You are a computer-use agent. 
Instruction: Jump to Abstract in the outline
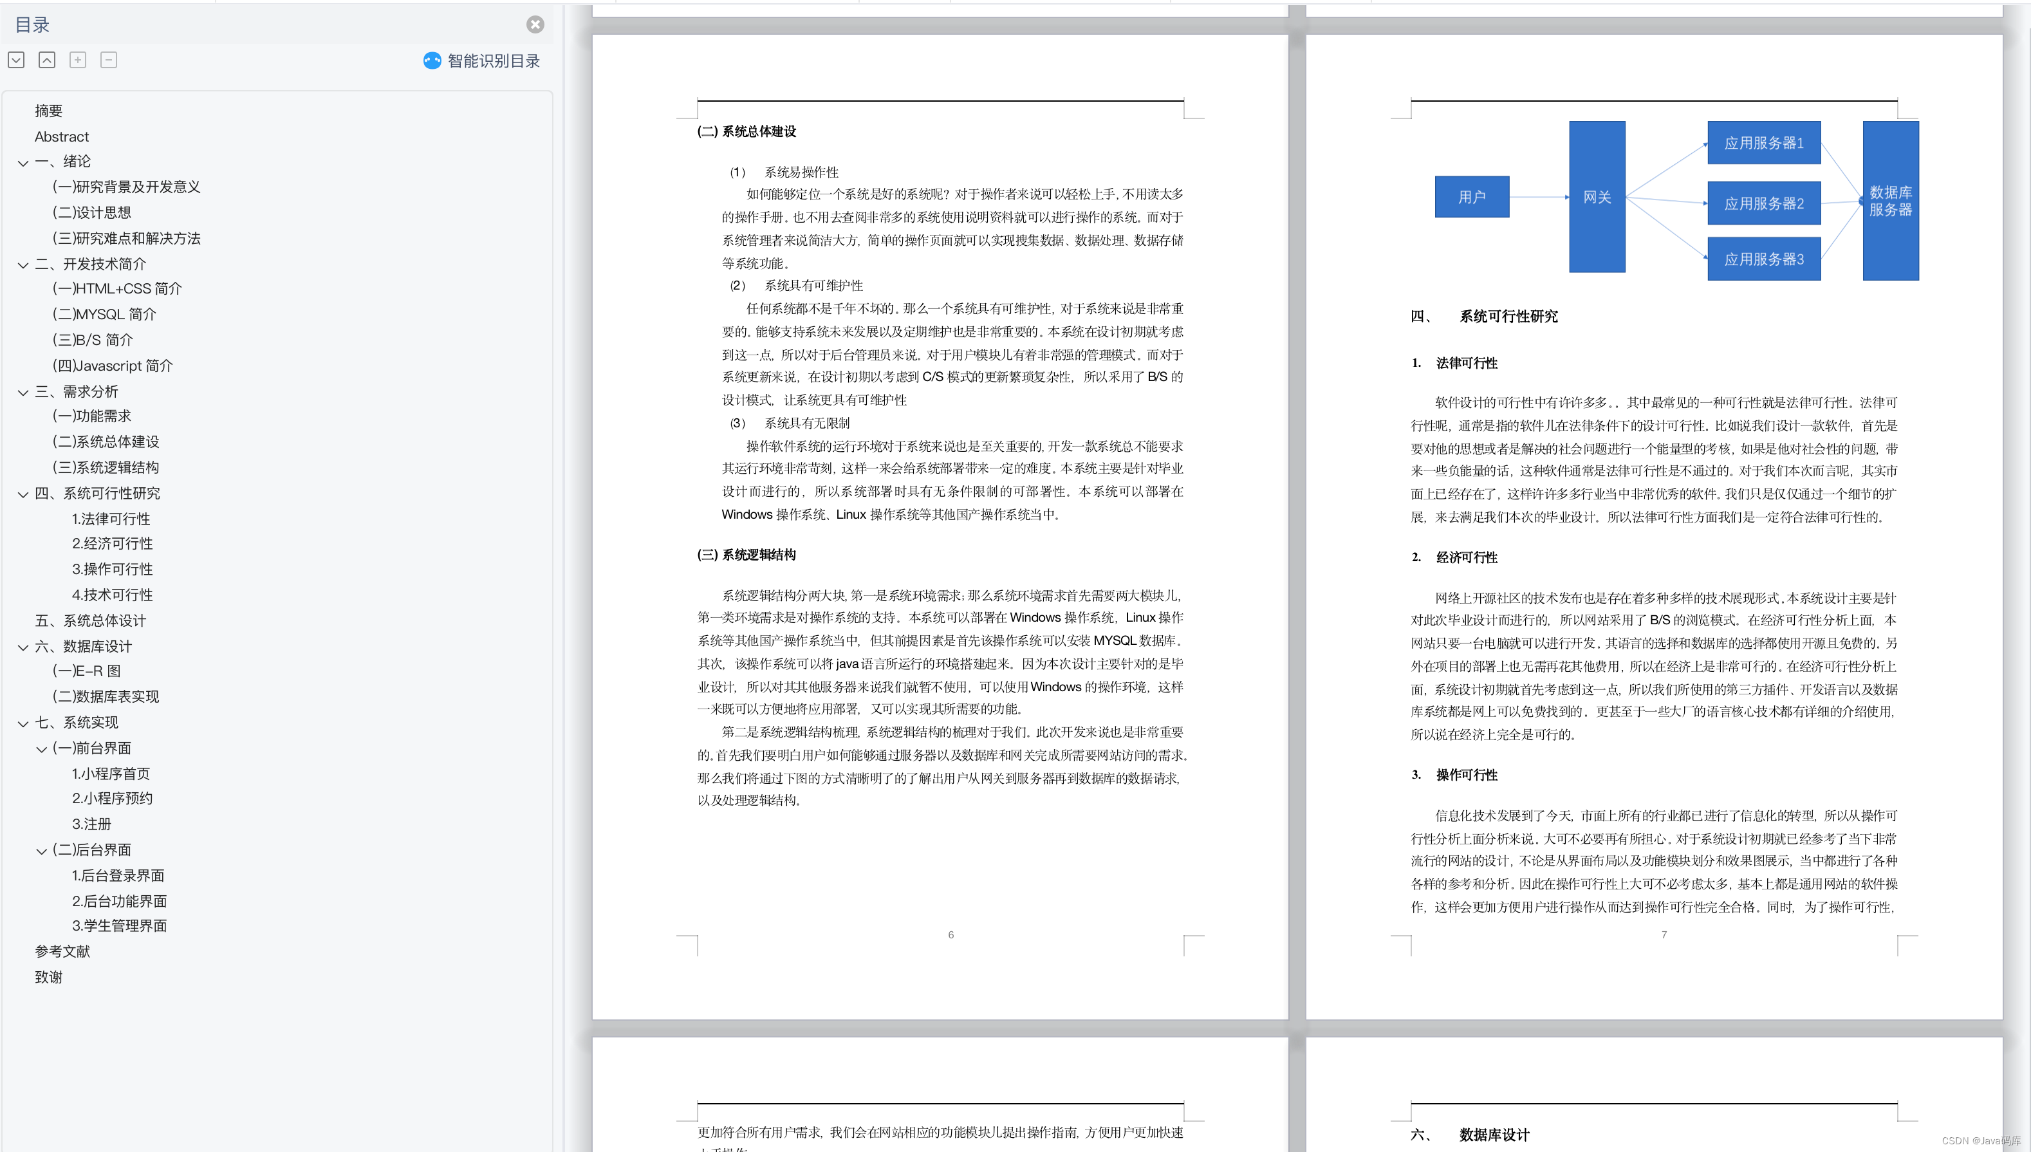coord(62,137)
